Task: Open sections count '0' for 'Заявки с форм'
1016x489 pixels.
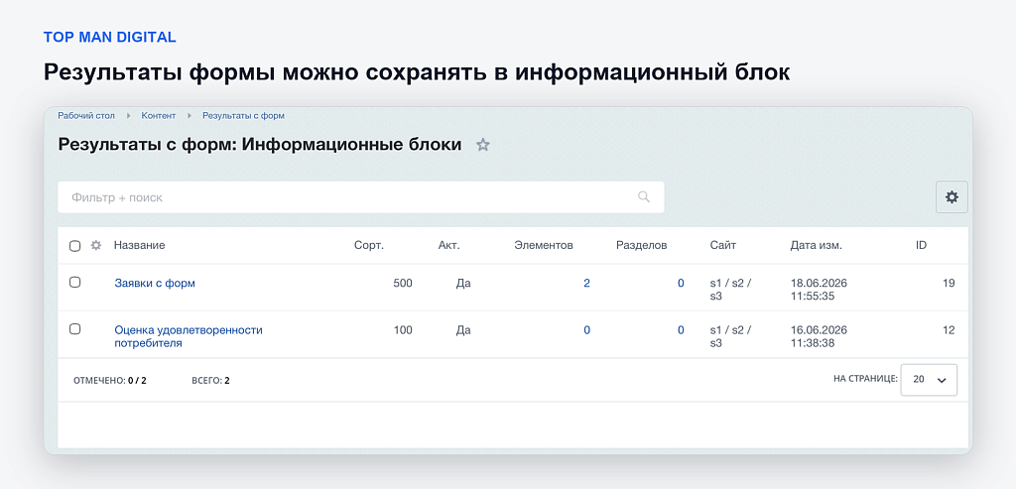Action: 681,283
